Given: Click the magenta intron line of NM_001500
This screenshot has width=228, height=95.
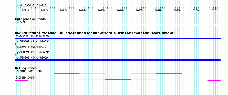Looking at the screenshot, I should tap(118, 80).
